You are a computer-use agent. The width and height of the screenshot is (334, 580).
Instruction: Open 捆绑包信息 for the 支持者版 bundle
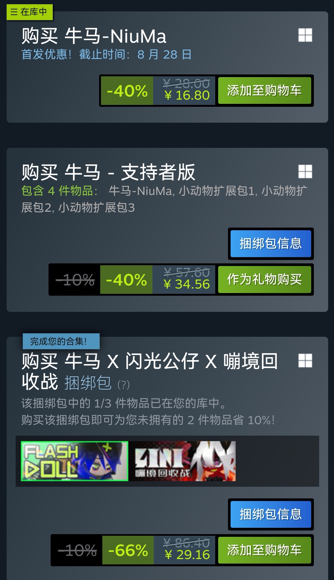coord(271,243)
